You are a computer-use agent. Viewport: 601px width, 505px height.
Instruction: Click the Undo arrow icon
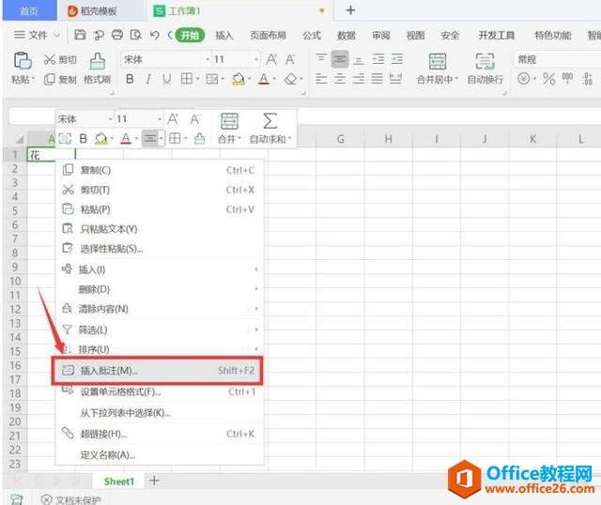pos(154,36)
